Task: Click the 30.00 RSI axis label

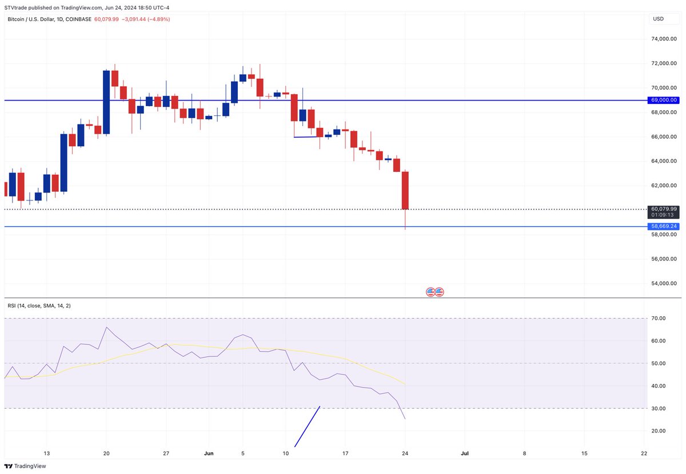Action: coord(659,408)
